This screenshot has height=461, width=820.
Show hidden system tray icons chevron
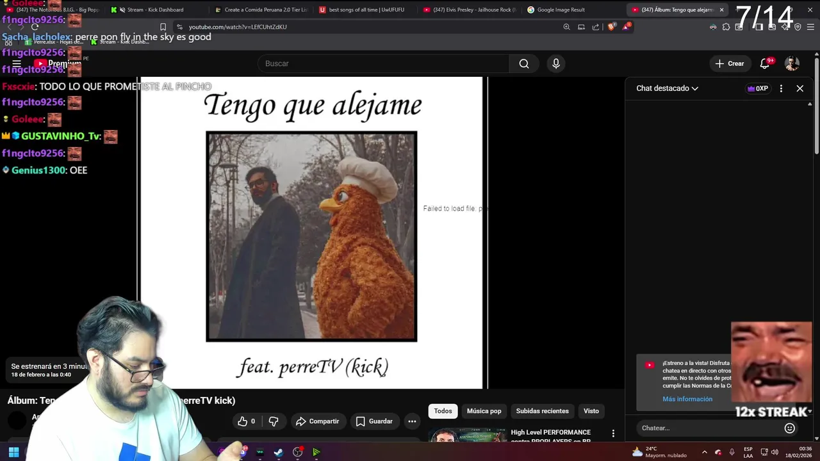[x=704, y=452]
